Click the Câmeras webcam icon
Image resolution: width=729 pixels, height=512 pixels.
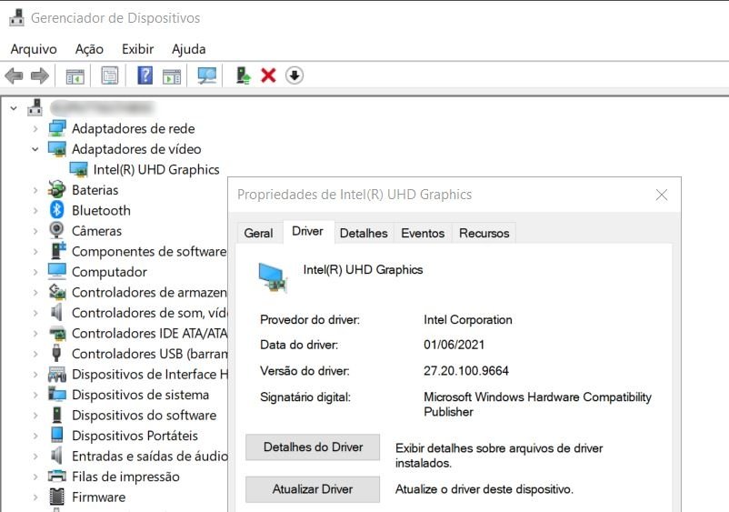(56, 231)
